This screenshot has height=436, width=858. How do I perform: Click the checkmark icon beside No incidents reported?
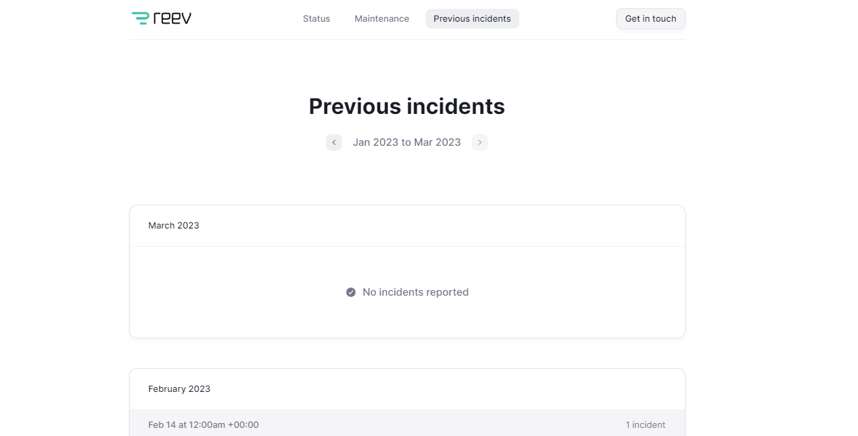(351, 292)
